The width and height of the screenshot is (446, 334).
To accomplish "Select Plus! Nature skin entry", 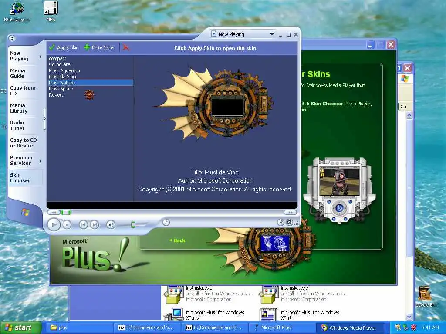I will tap(91, 83).
